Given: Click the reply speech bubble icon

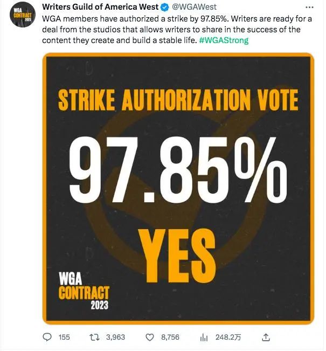Looking at the screenshot, I should 48,337.
